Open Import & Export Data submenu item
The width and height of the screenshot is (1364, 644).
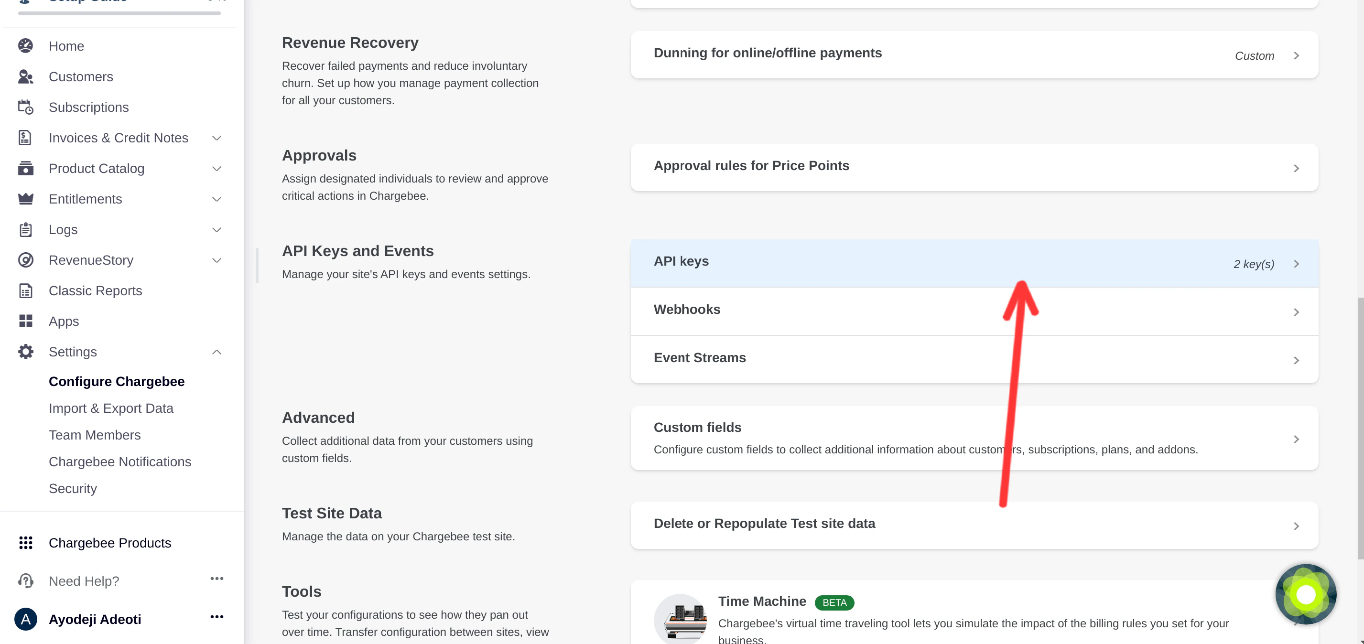pos(111,408)
